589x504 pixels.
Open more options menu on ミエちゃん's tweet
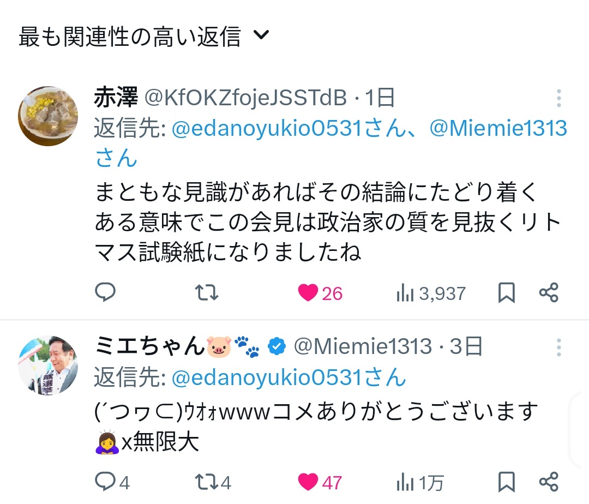click(x=559, y=347)
